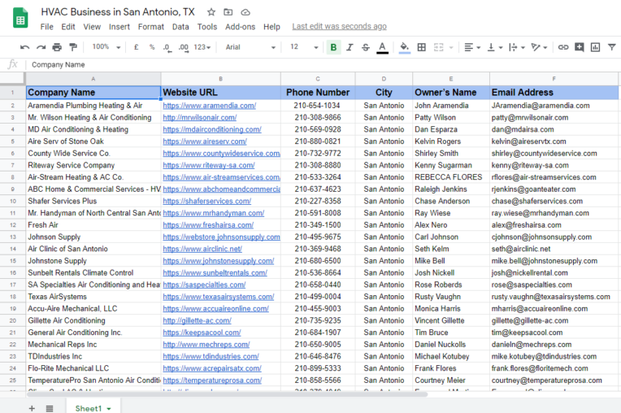Format as currency with pound icon

pyautogui.click(x=137, y=47)
